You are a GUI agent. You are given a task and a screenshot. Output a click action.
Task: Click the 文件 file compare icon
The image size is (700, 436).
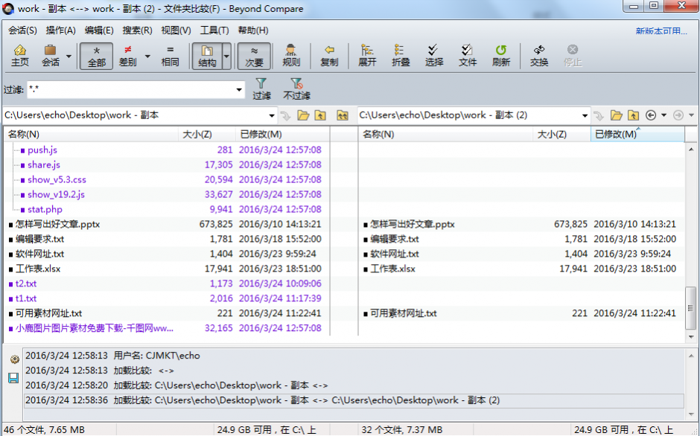(467, 55)
